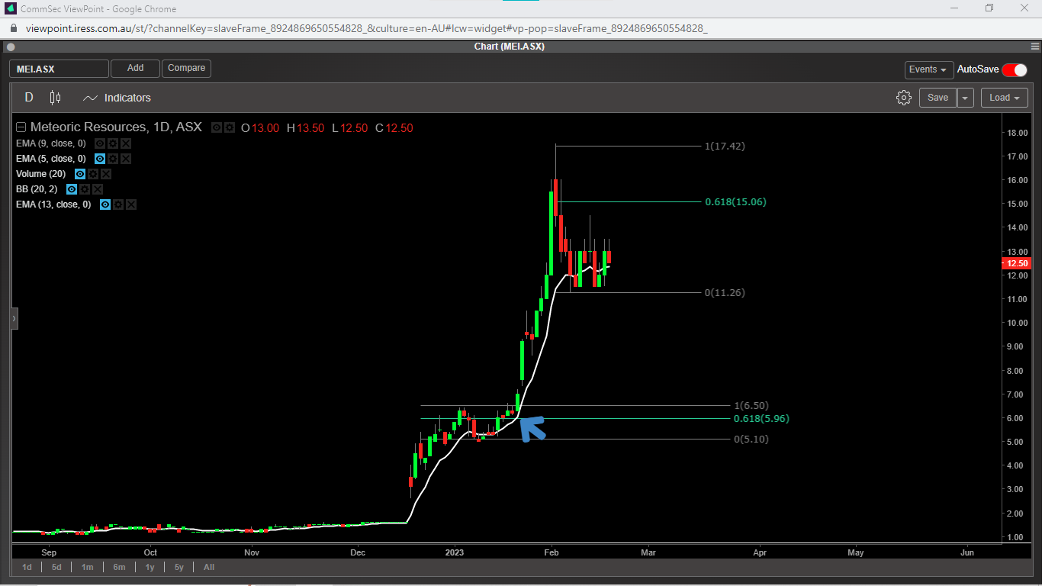Click the Meteoric Resources, 1D, ASX title

[x=116, y=127]
